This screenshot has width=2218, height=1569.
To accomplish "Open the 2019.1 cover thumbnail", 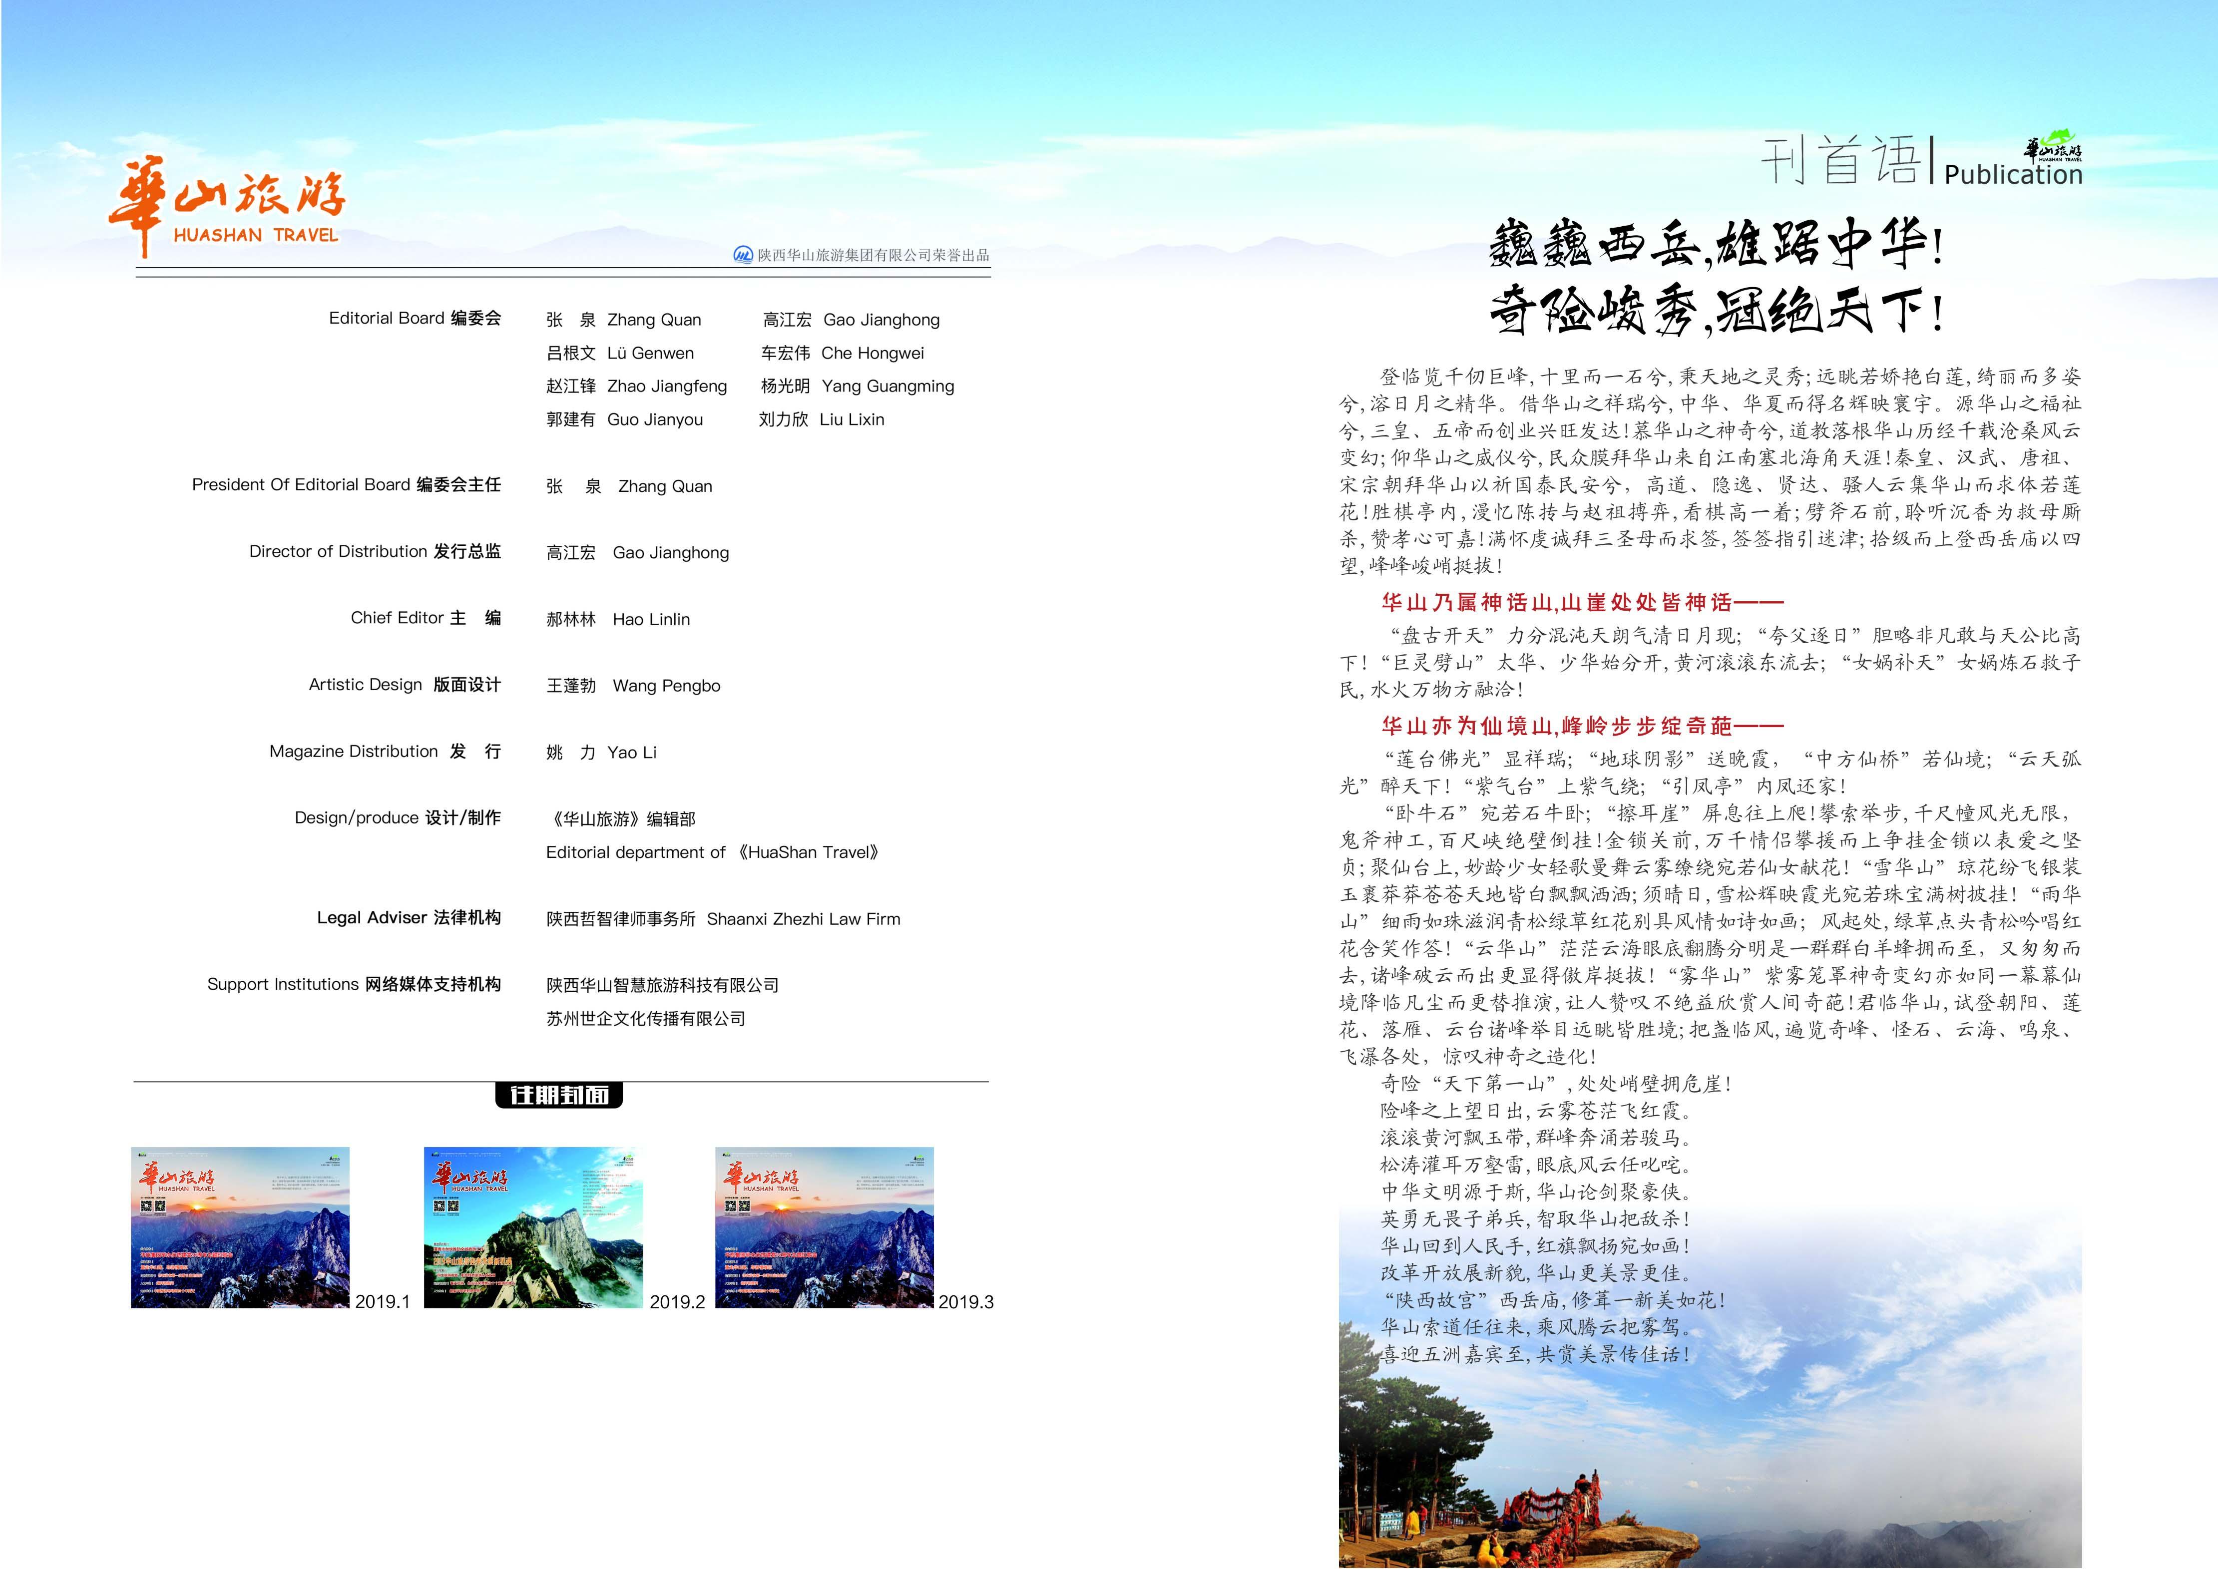I will tap(240, 1227).
